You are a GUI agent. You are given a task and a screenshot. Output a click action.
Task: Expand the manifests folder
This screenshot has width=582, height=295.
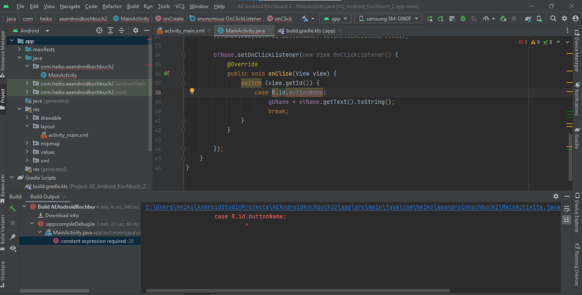tap(19, 50)
